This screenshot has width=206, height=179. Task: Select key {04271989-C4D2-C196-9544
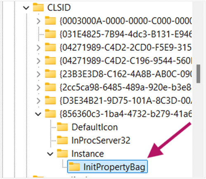point(125,61)
